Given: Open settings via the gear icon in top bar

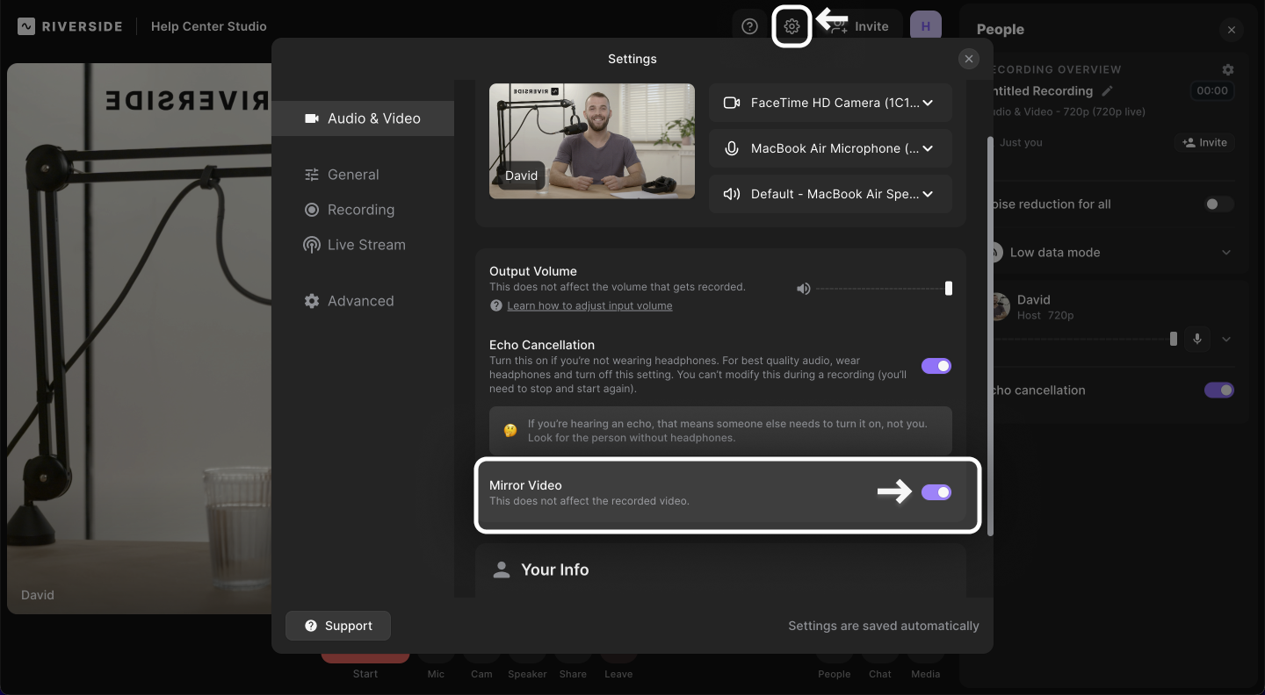Looking at the screenshot, I should [x=792, y=26].
